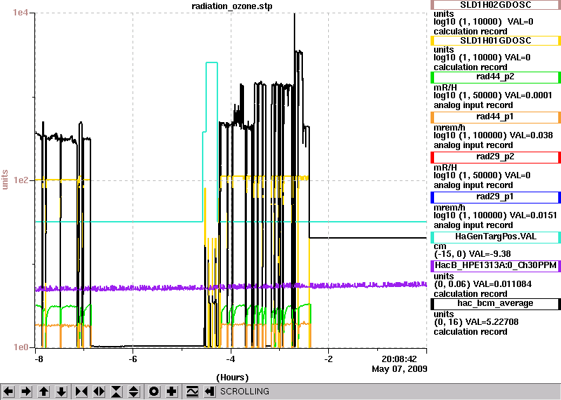Select the rad29_p1 curve legend entry
The height and width of the screenshot is (400, 561).
tap(496, 197)
